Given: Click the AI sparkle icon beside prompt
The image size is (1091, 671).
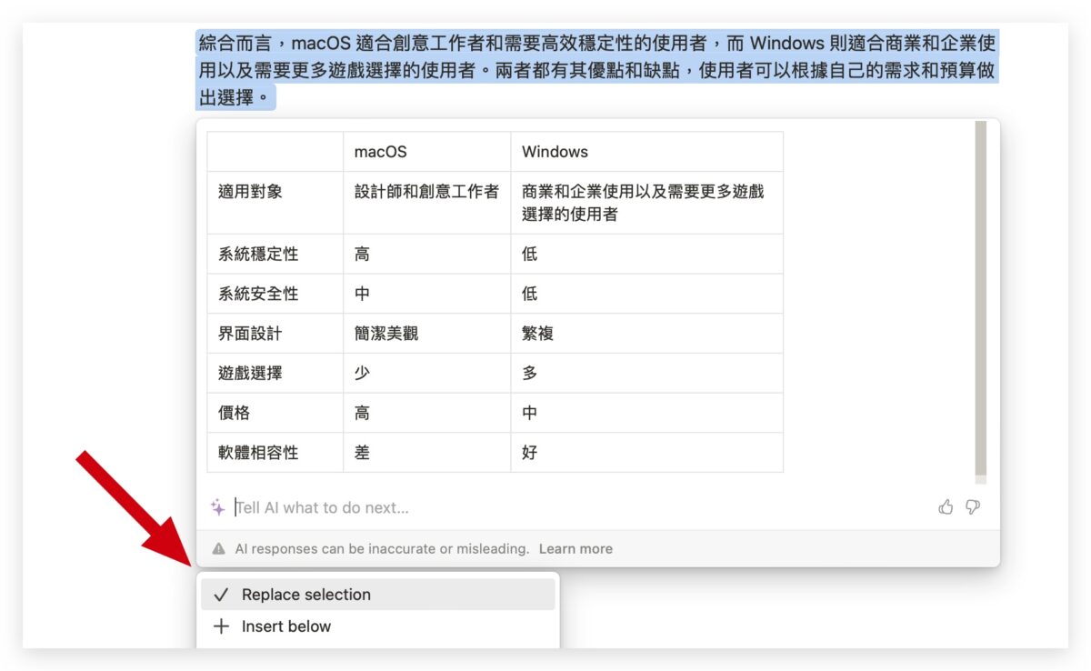Looking at the screenshot, I should point(218,507).
